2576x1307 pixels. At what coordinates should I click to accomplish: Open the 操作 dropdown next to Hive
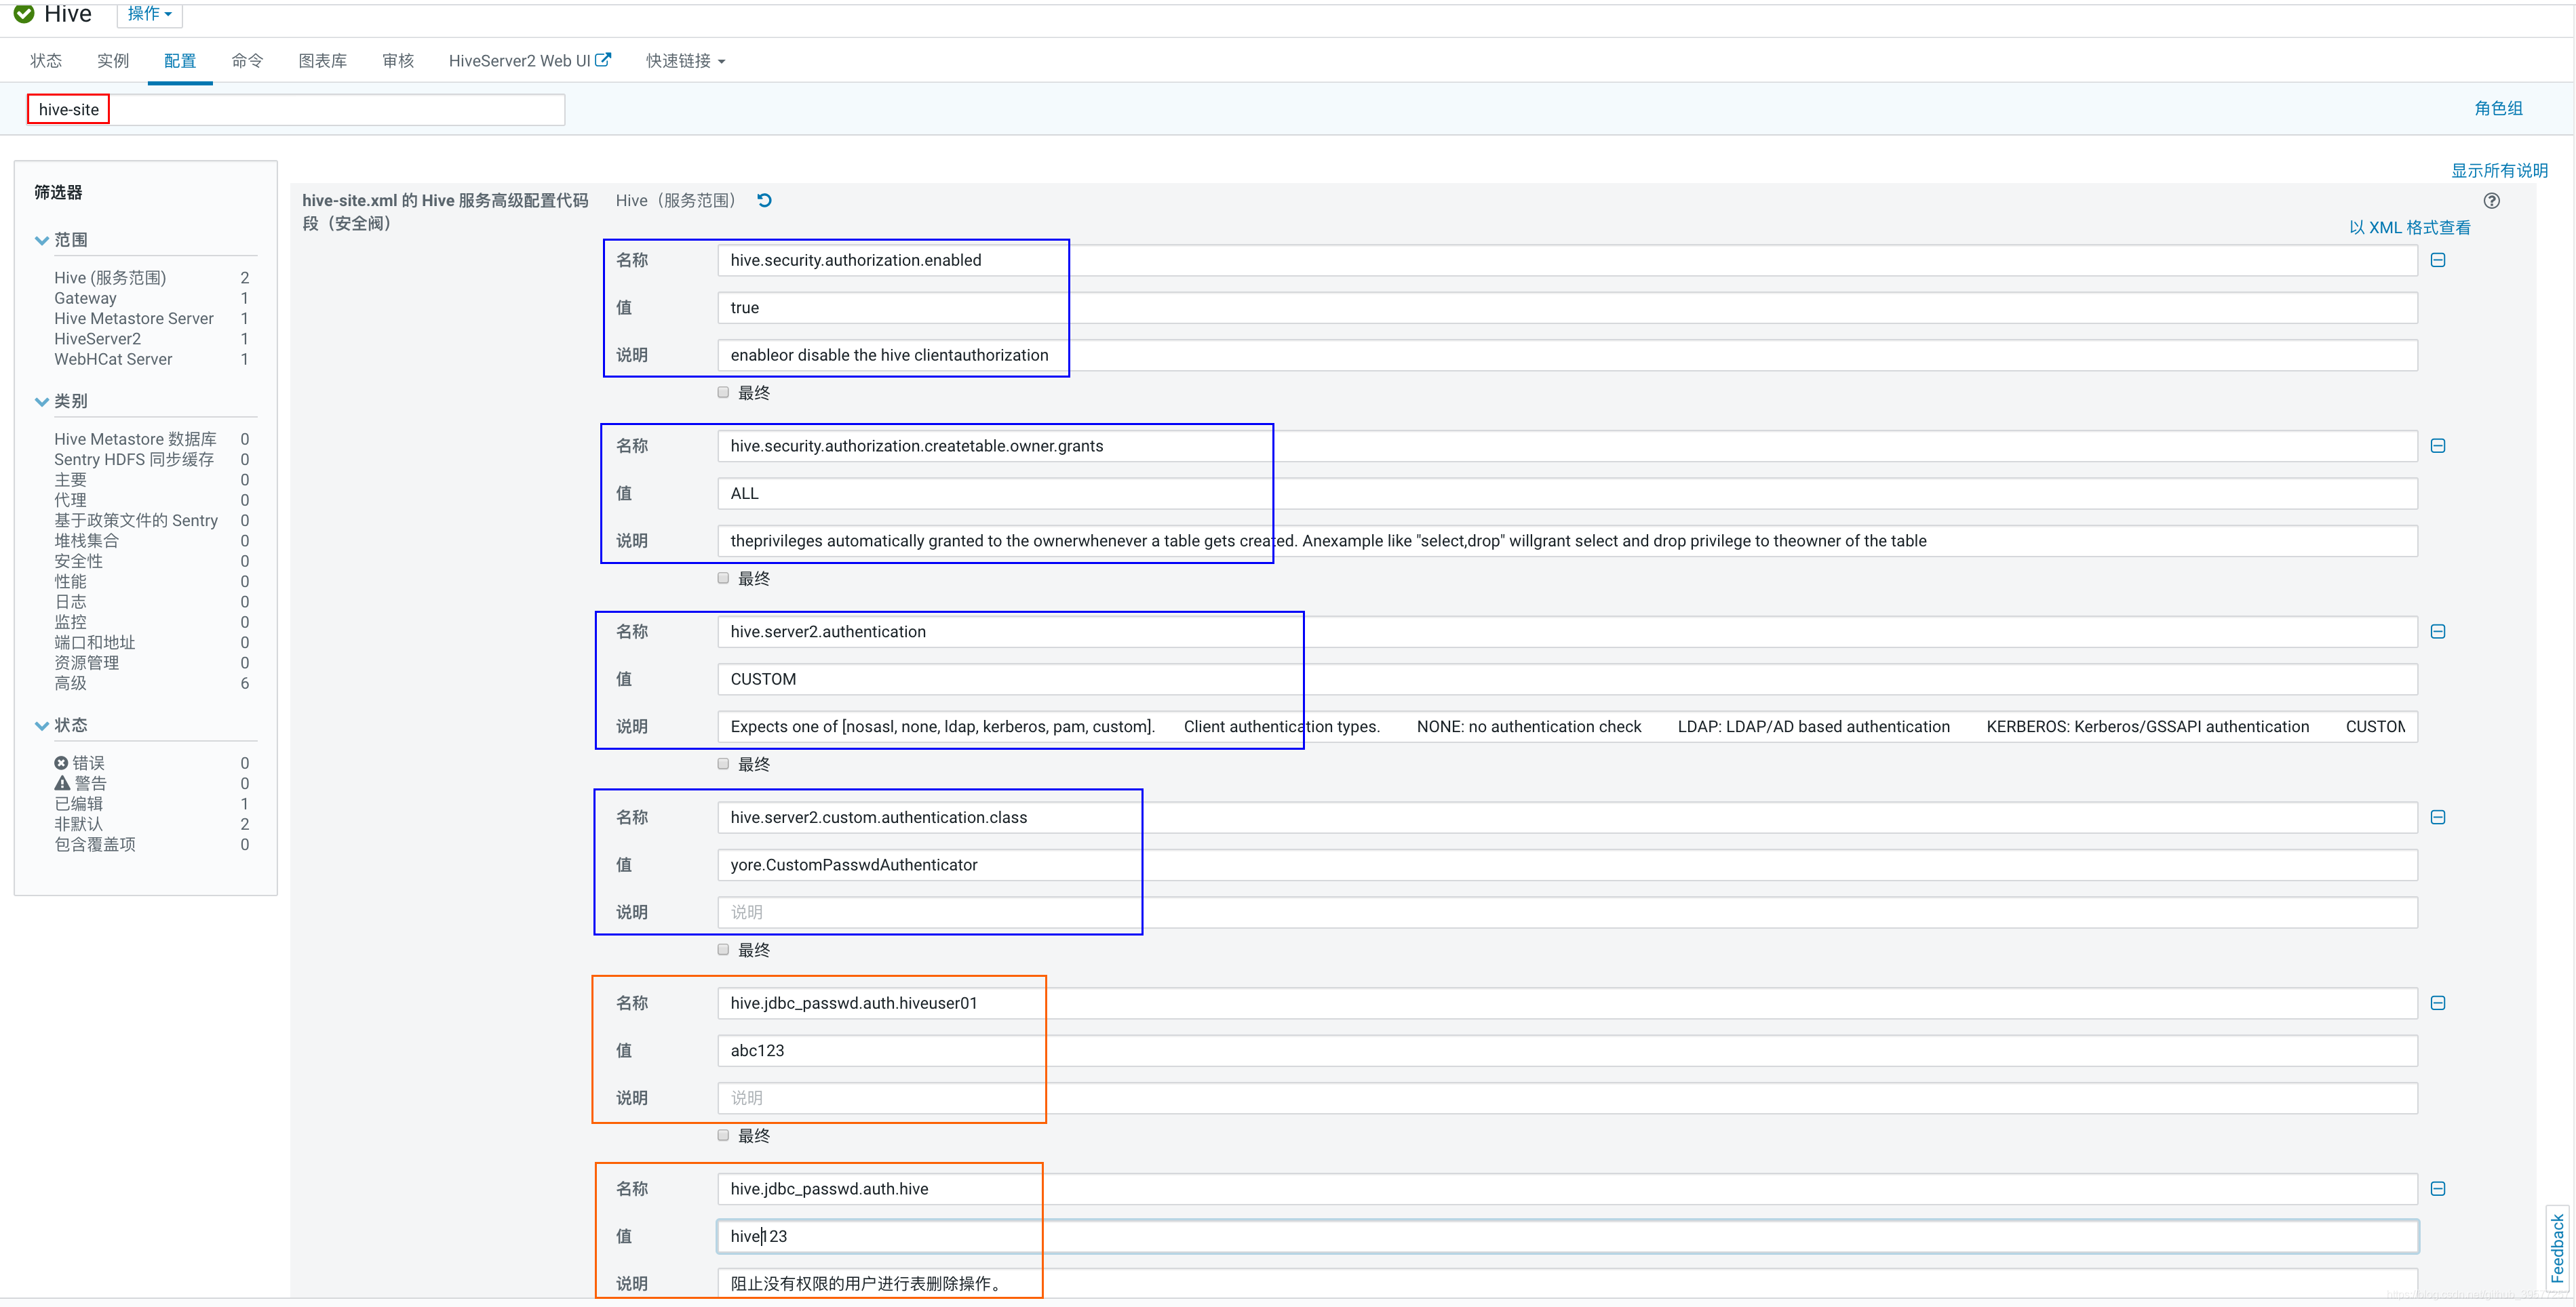point(150,14)
